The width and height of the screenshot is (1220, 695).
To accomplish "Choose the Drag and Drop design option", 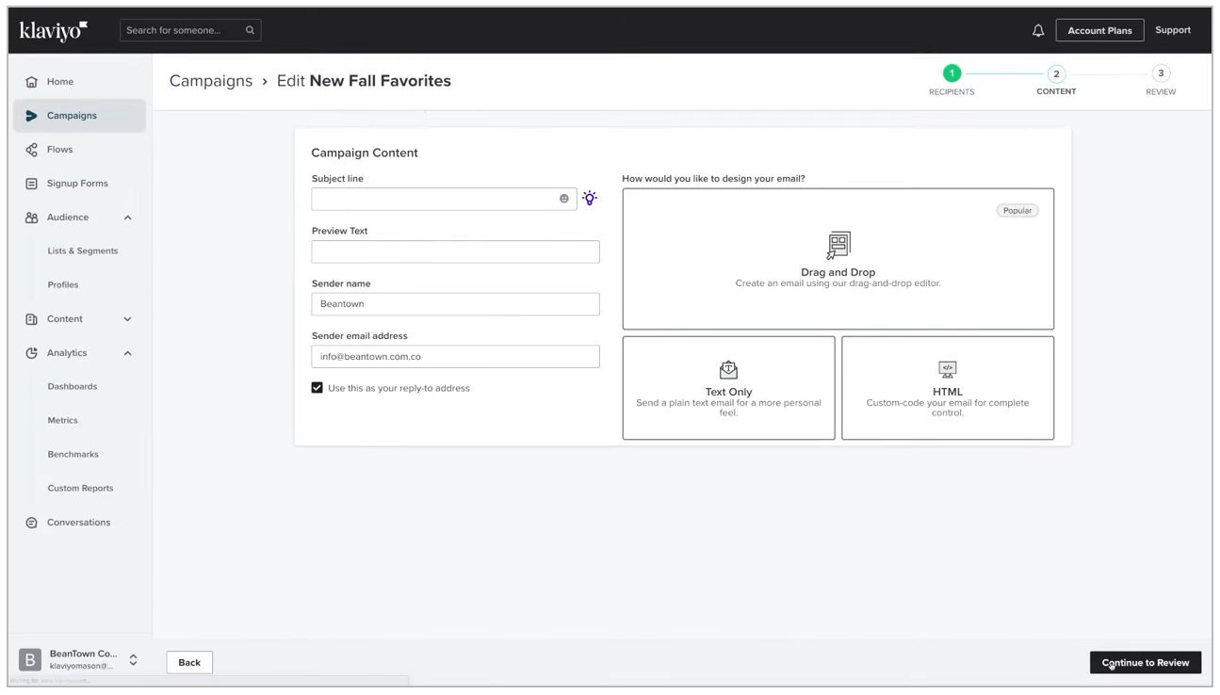I will coord(838,259).
